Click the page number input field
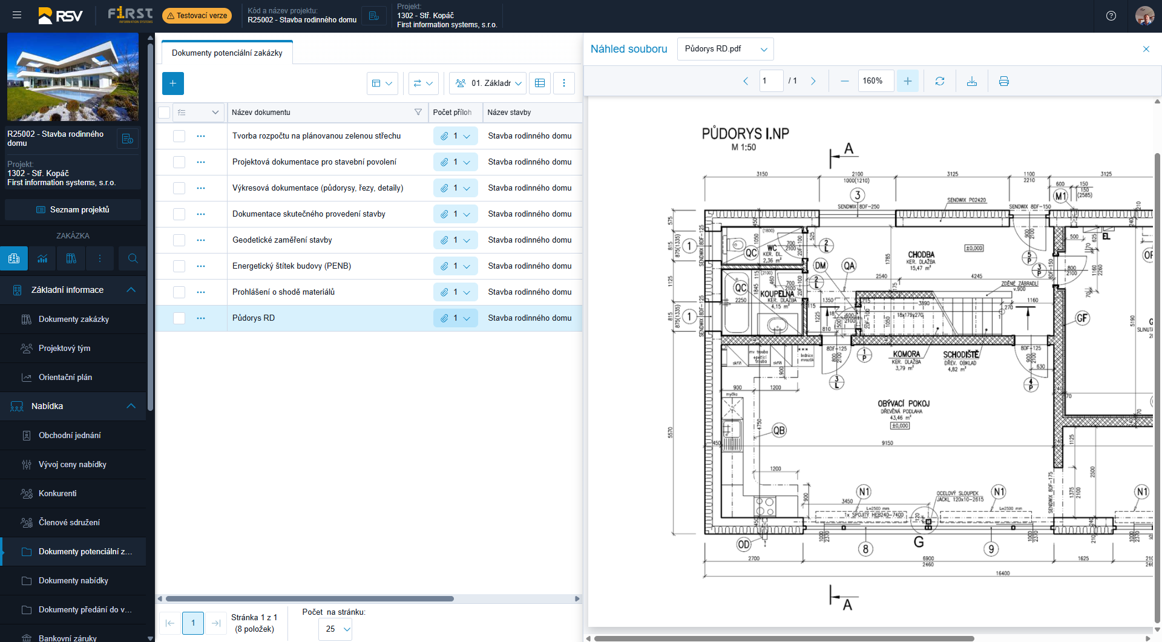 [x=770, y=81]
